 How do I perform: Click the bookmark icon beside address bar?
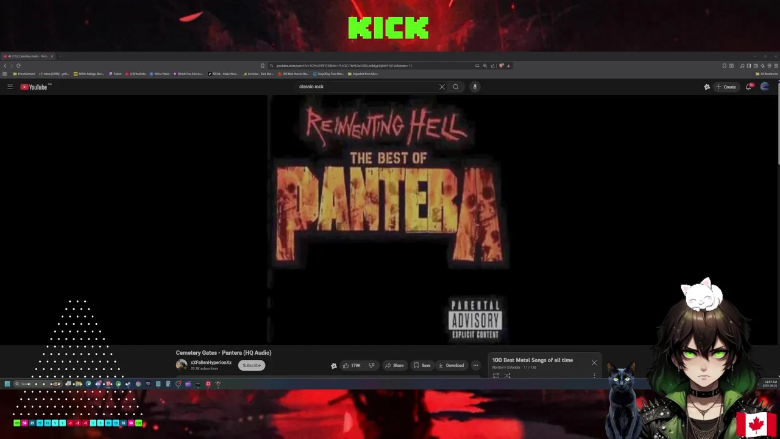[x=263, y=65]
